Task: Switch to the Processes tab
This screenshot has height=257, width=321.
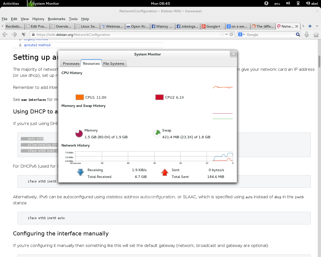Action: pos(71,63)
